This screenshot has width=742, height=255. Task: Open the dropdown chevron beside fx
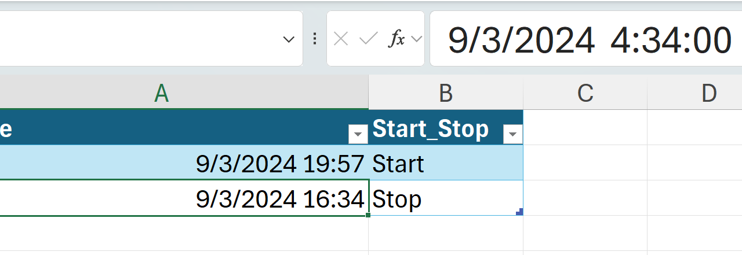click(416, 39)
